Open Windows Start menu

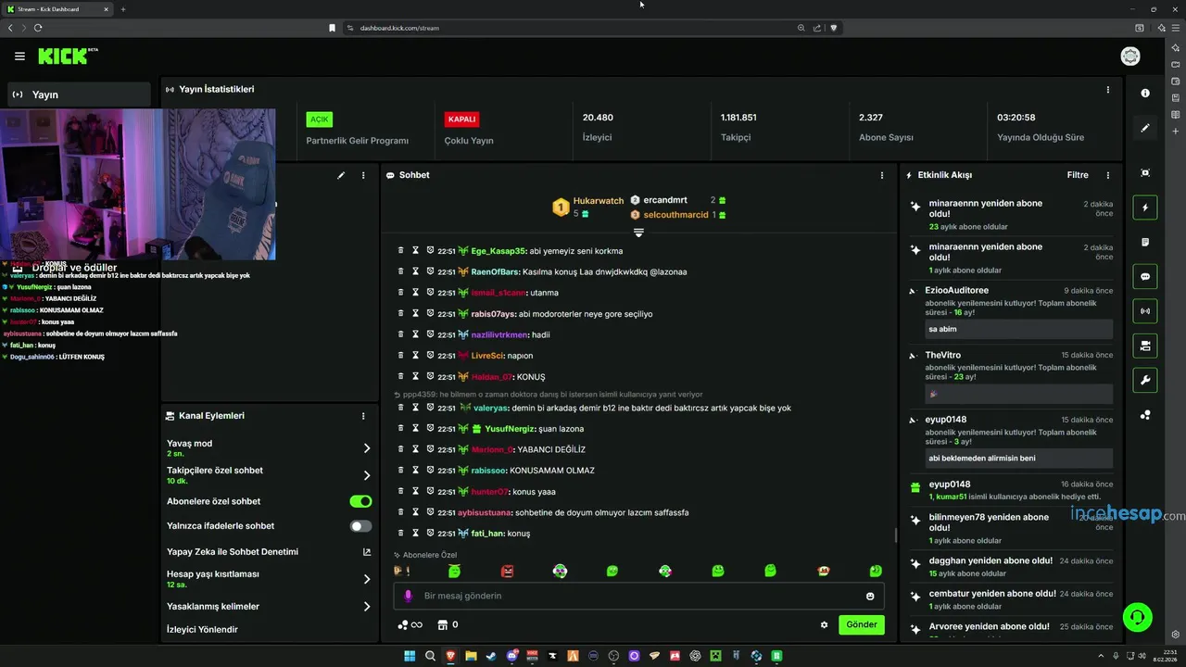410,656
